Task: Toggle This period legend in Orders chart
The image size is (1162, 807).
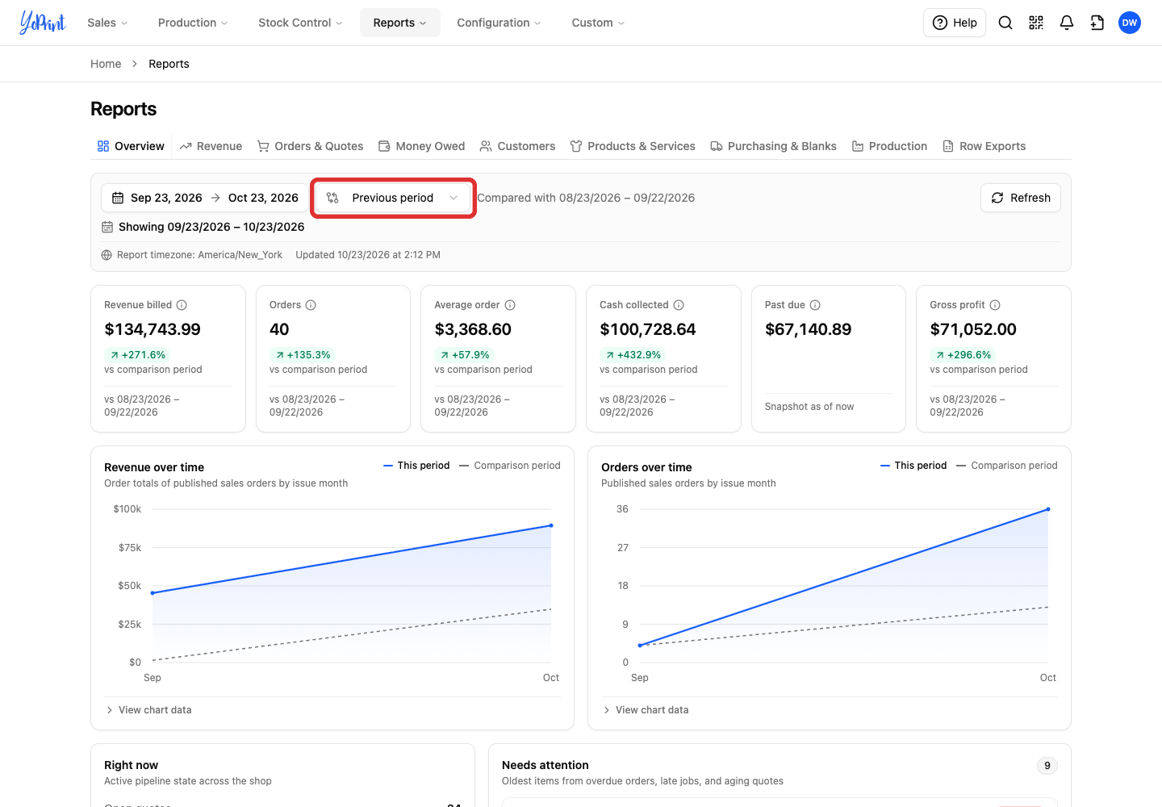Action: [913, 466]
